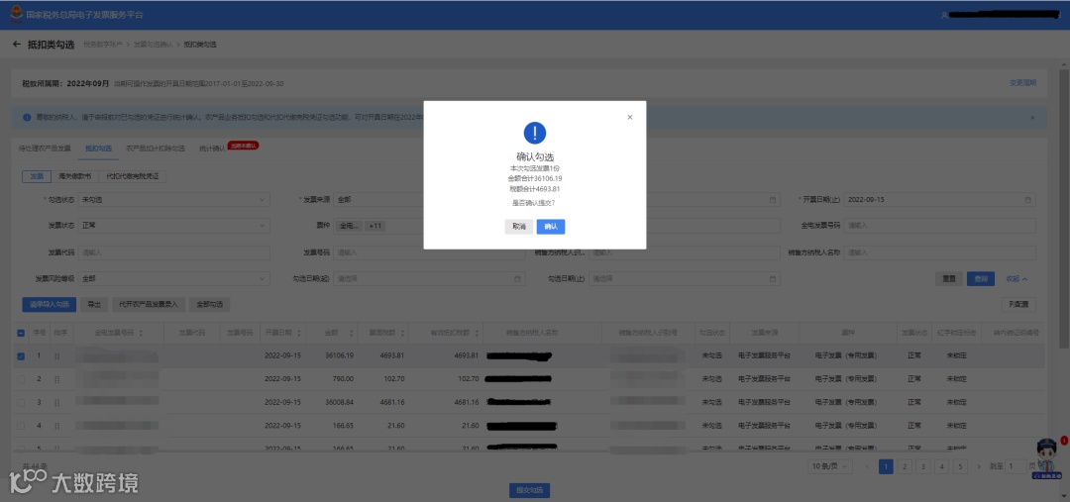
Task: Sort table by 票面税额 column
Action: pyautogui.click(x=402, y=333)
